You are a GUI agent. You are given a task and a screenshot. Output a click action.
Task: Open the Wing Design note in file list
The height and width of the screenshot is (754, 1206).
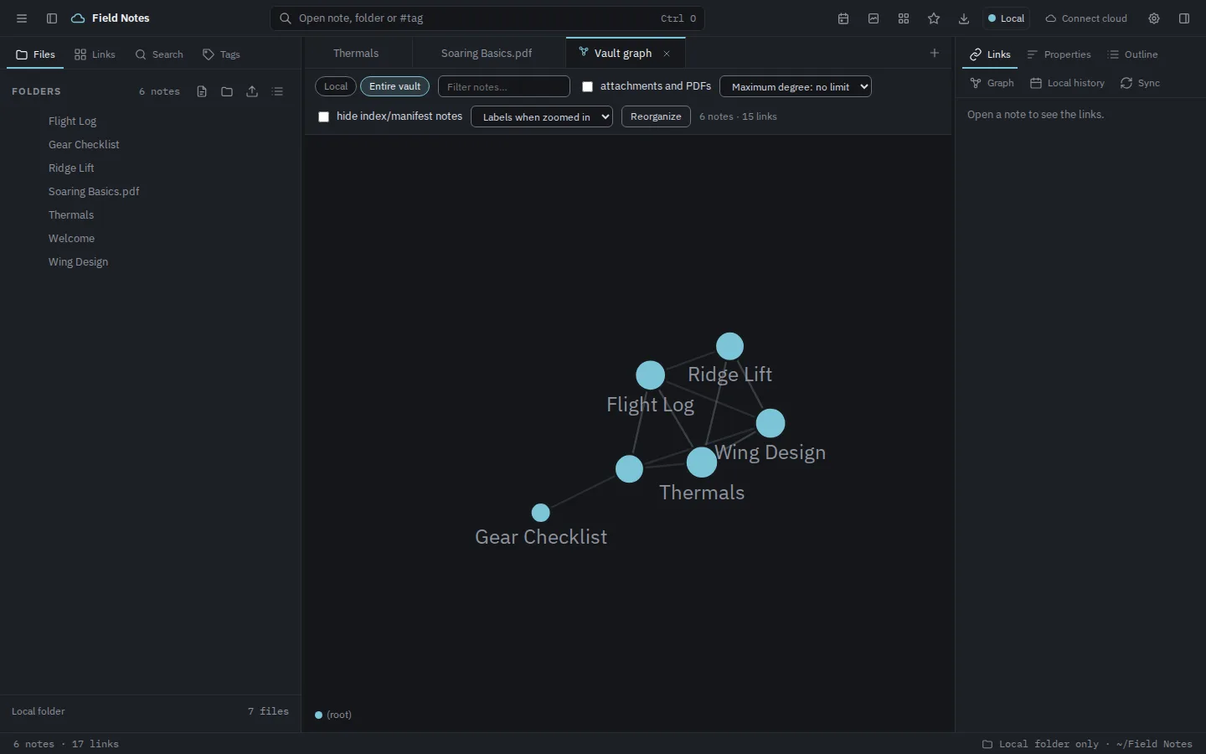[151, 262]
